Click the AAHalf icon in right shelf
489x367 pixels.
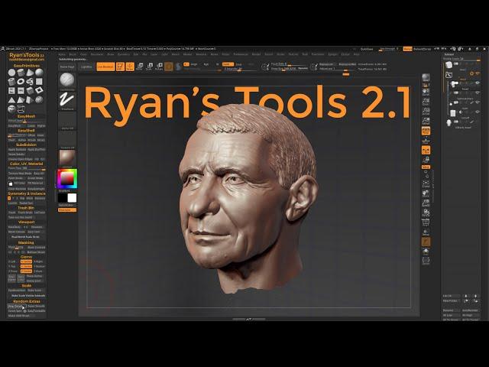point(426,121)
